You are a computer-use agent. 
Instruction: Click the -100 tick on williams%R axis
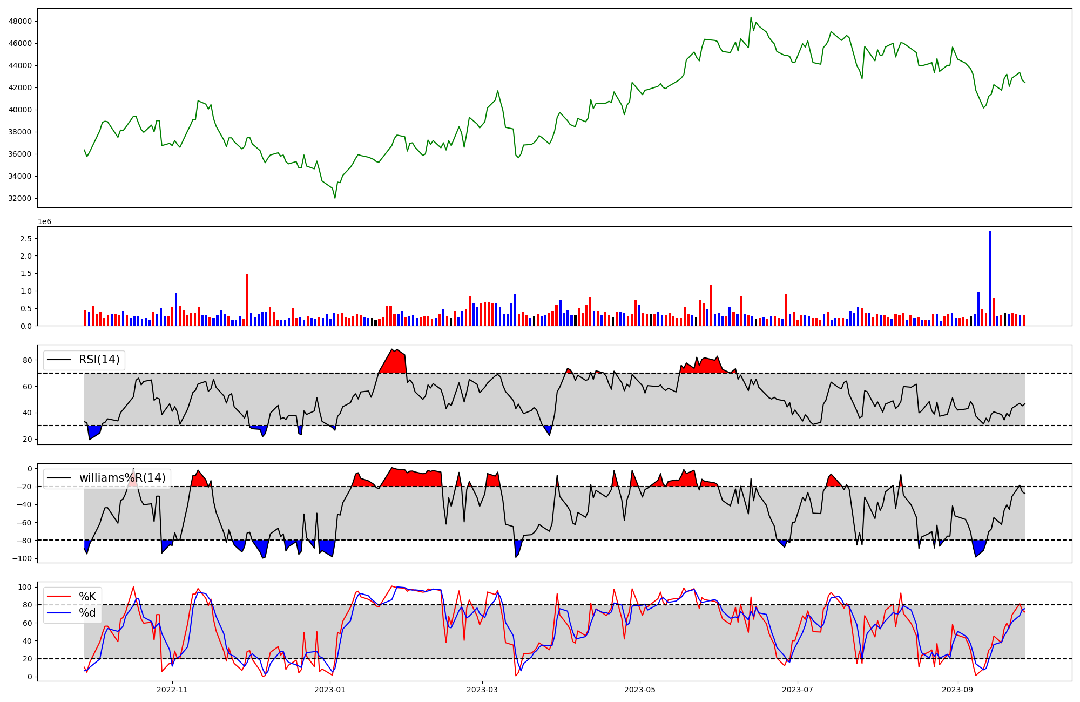tap(23, 558)
